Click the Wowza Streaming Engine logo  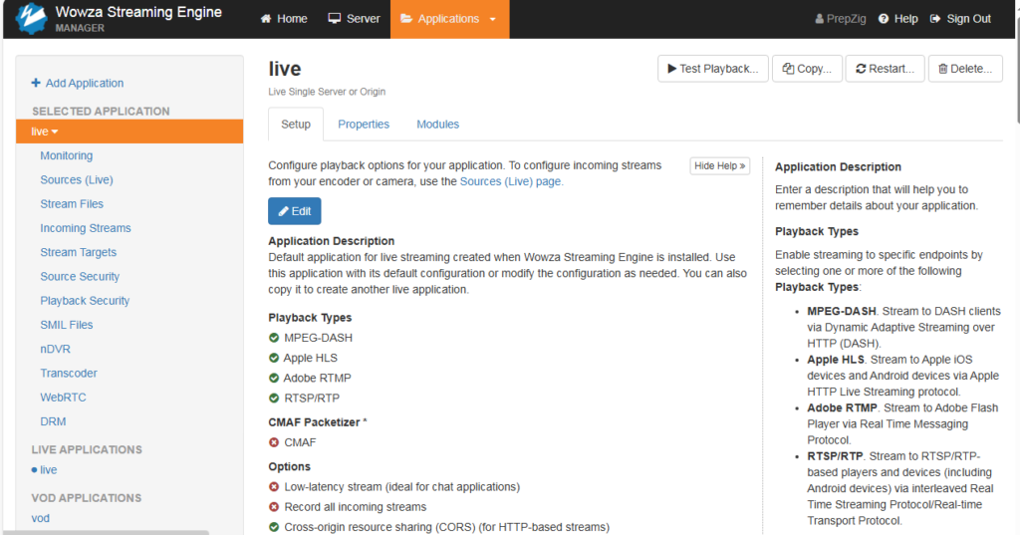[x=31, y=18]
